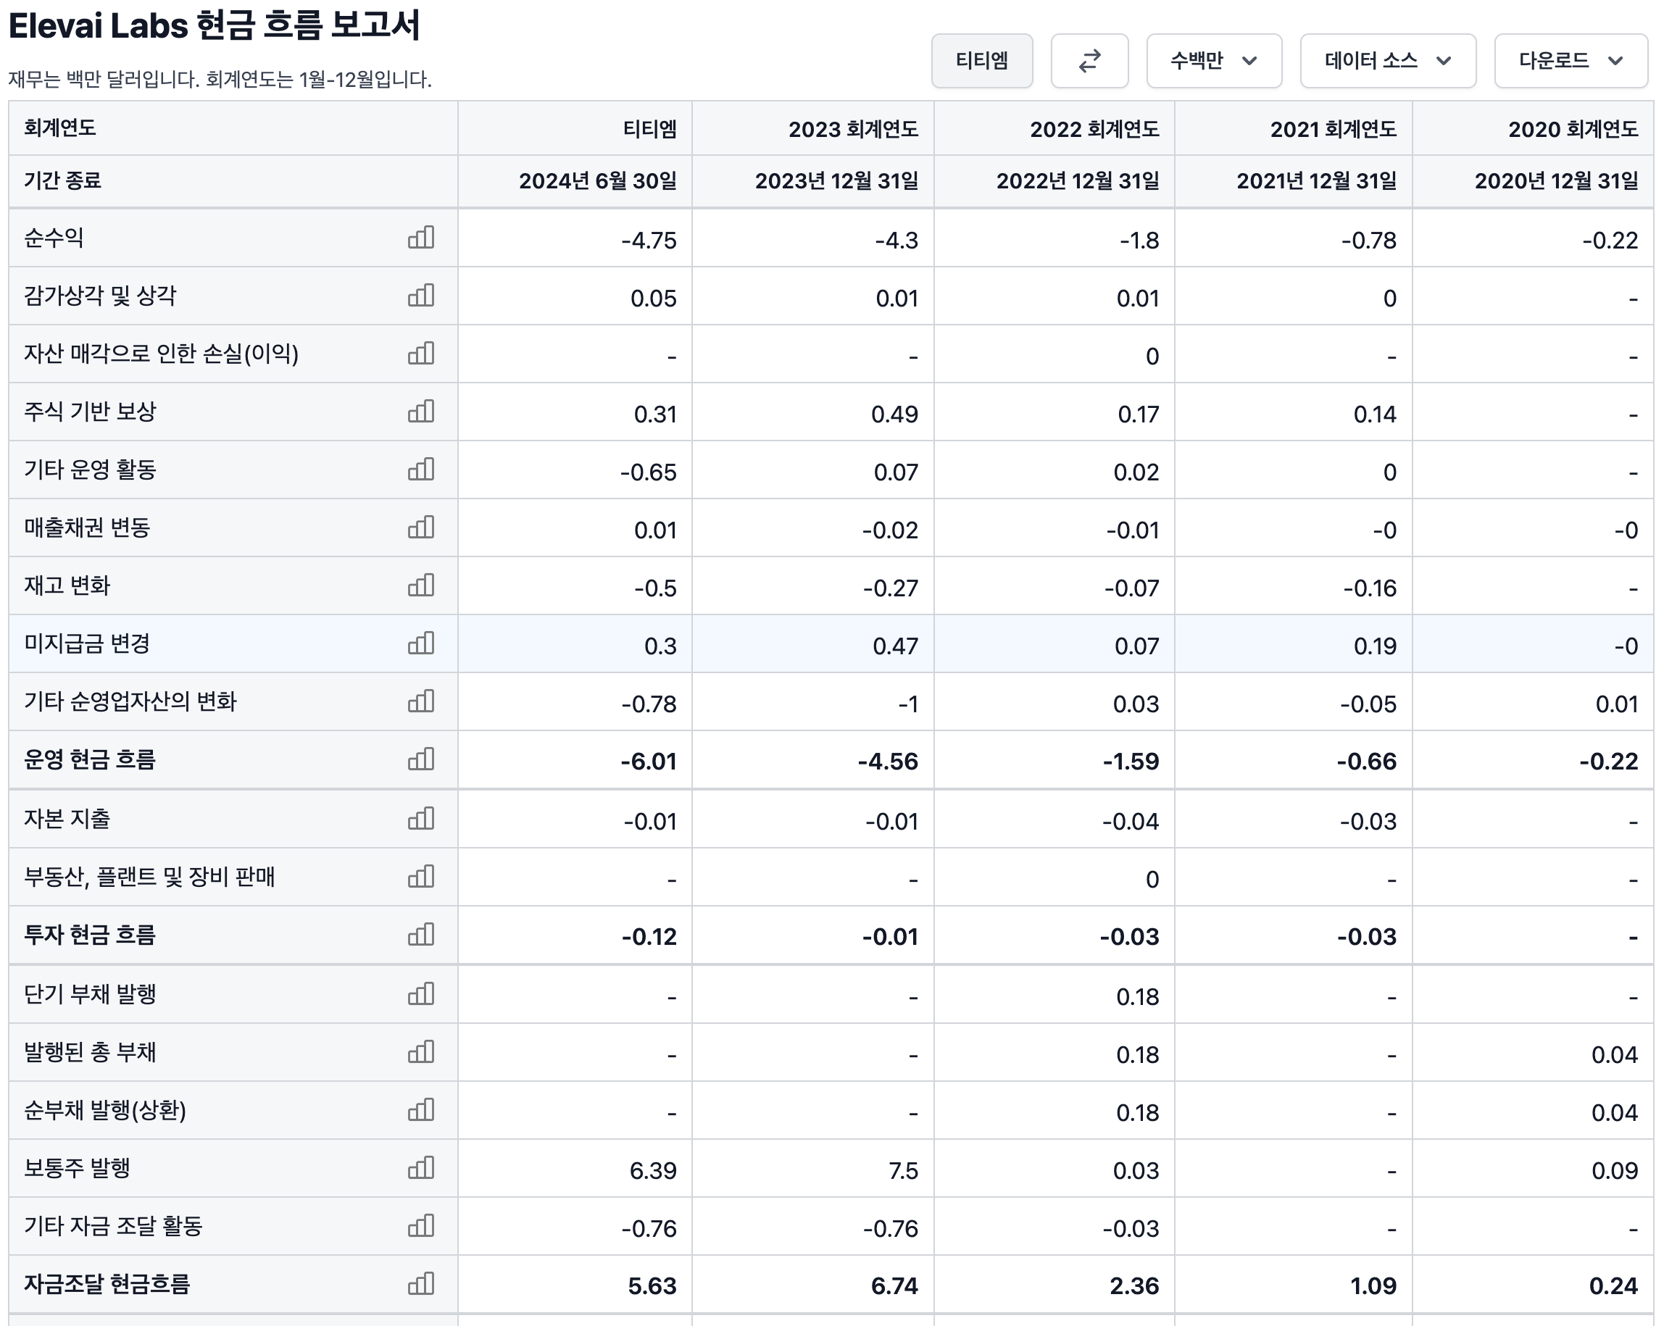The width and height of the screenshot is (1664, 1326).
Task: Show chart for 운영 현금 흐름
Action: click(420, 759)
